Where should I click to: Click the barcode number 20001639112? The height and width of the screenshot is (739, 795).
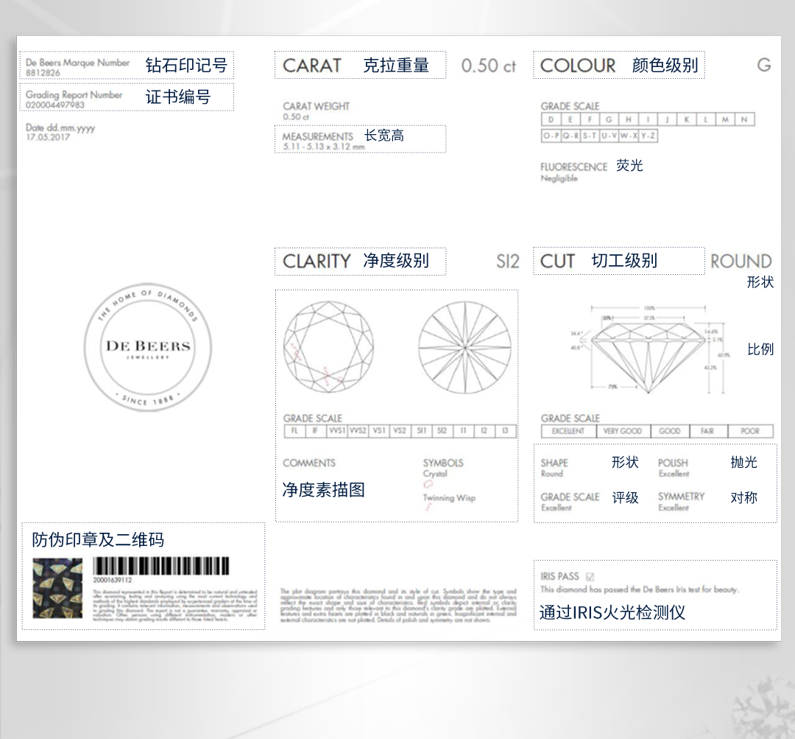(x=112, y=580)
